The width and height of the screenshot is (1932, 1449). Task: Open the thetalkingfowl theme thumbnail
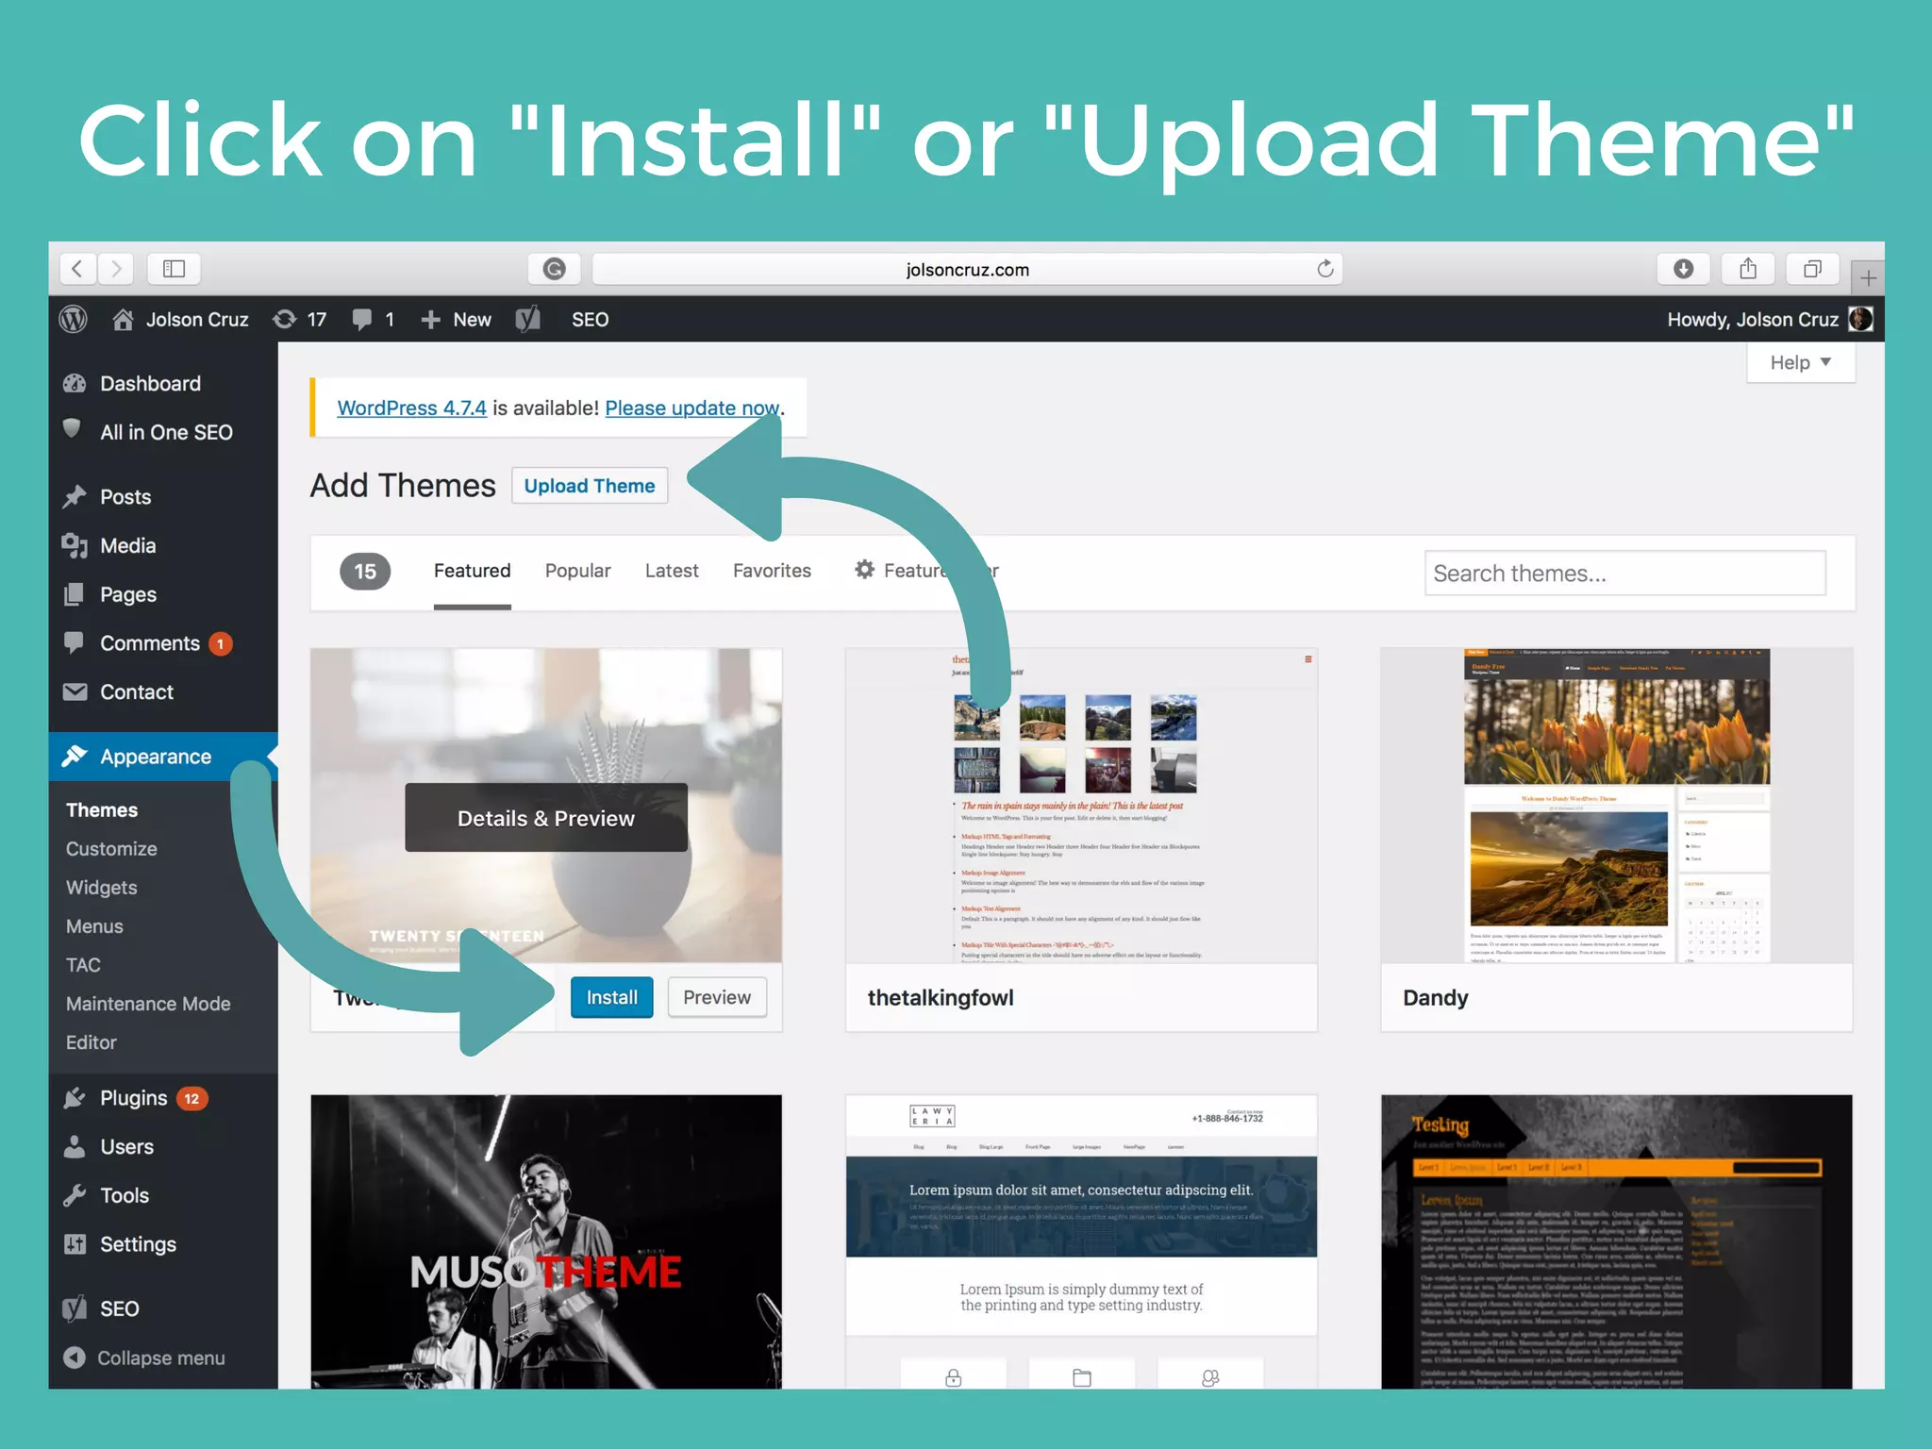coord(1081,806)
